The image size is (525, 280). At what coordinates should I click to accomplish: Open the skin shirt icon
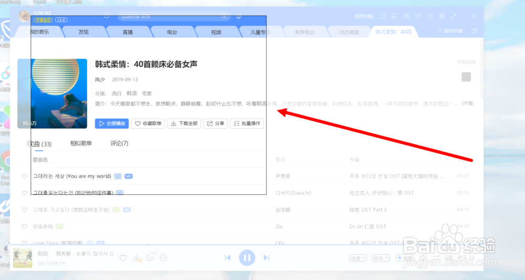tap(430, 16)
